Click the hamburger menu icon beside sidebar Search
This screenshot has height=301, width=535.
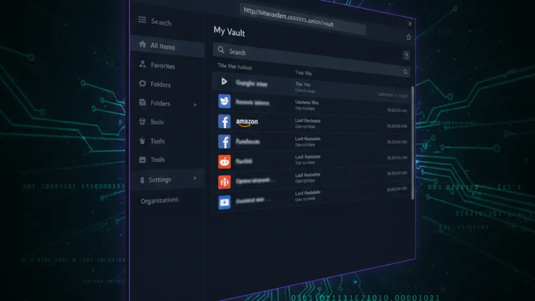point(142,20)
